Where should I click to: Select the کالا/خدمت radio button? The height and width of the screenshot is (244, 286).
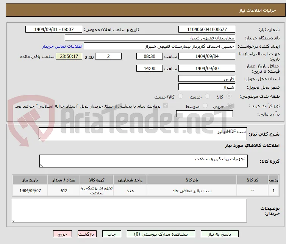click(x=180, y=96)
